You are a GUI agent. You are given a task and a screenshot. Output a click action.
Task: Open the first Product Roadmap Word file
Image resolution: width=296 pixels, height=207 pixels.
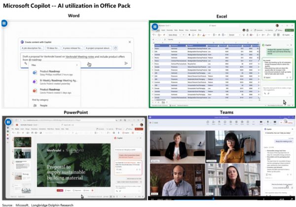pos(51,72)
